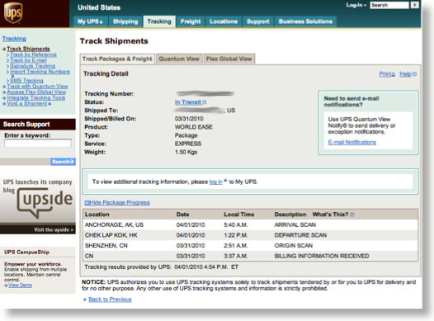
Task: Open the Business Solutions tab
Action: pyautogui.click(x=305, y=21)
